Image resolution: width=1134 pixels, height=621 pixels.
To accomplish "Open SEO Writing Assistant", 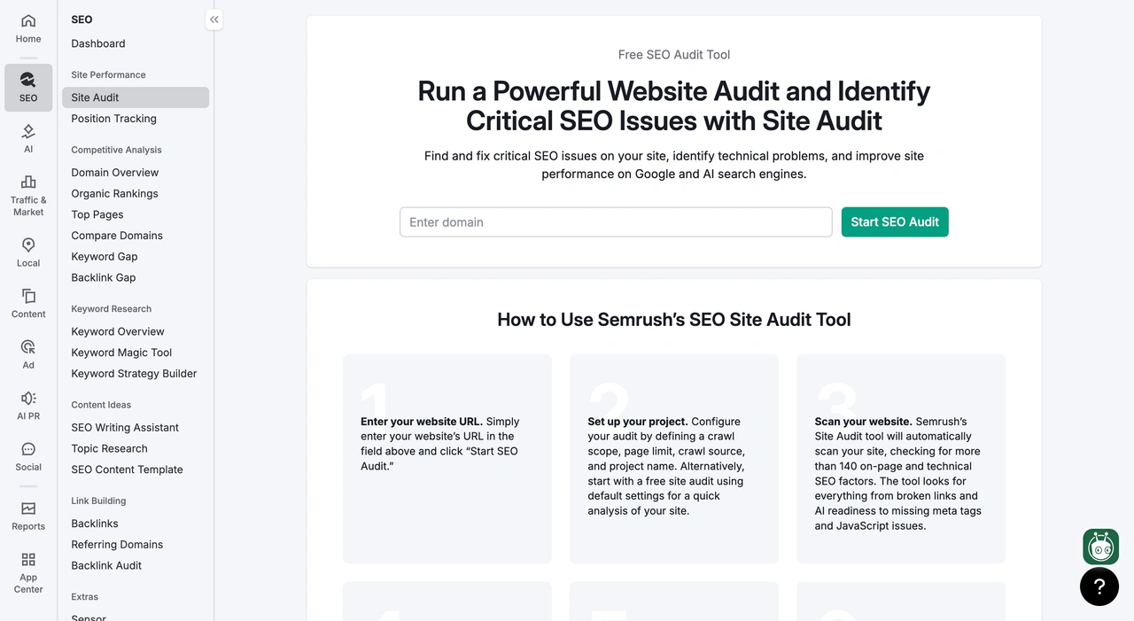I will point(125,428).
